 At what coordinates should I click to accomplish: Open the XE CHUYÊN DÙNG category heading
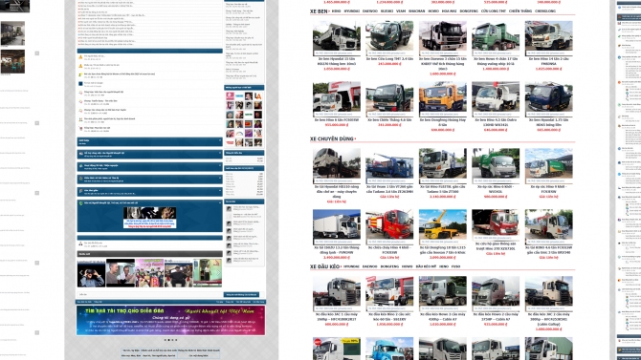click(332, 138)
